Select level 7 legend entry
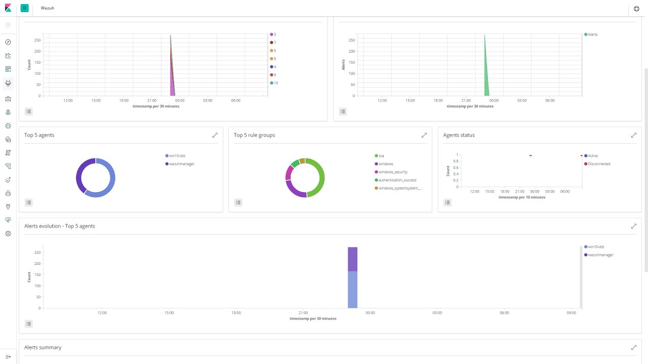The image size is (648, 364). coord(273,42)
